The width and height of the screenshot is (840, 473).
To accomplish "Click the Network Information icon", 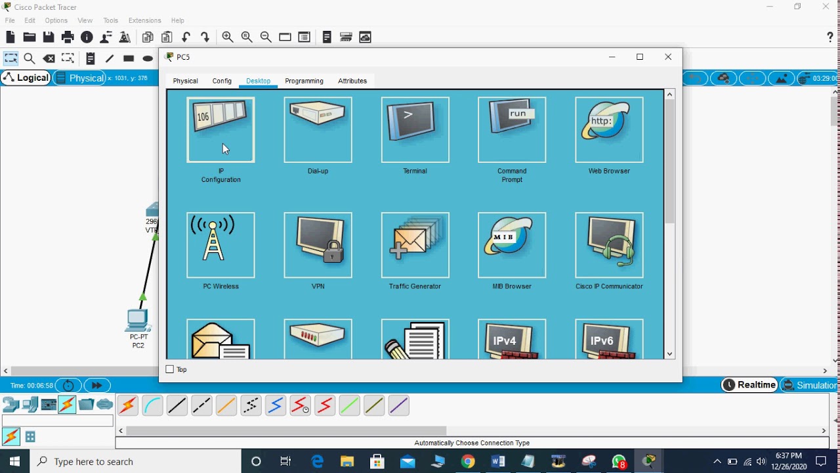I will (87, 37).
